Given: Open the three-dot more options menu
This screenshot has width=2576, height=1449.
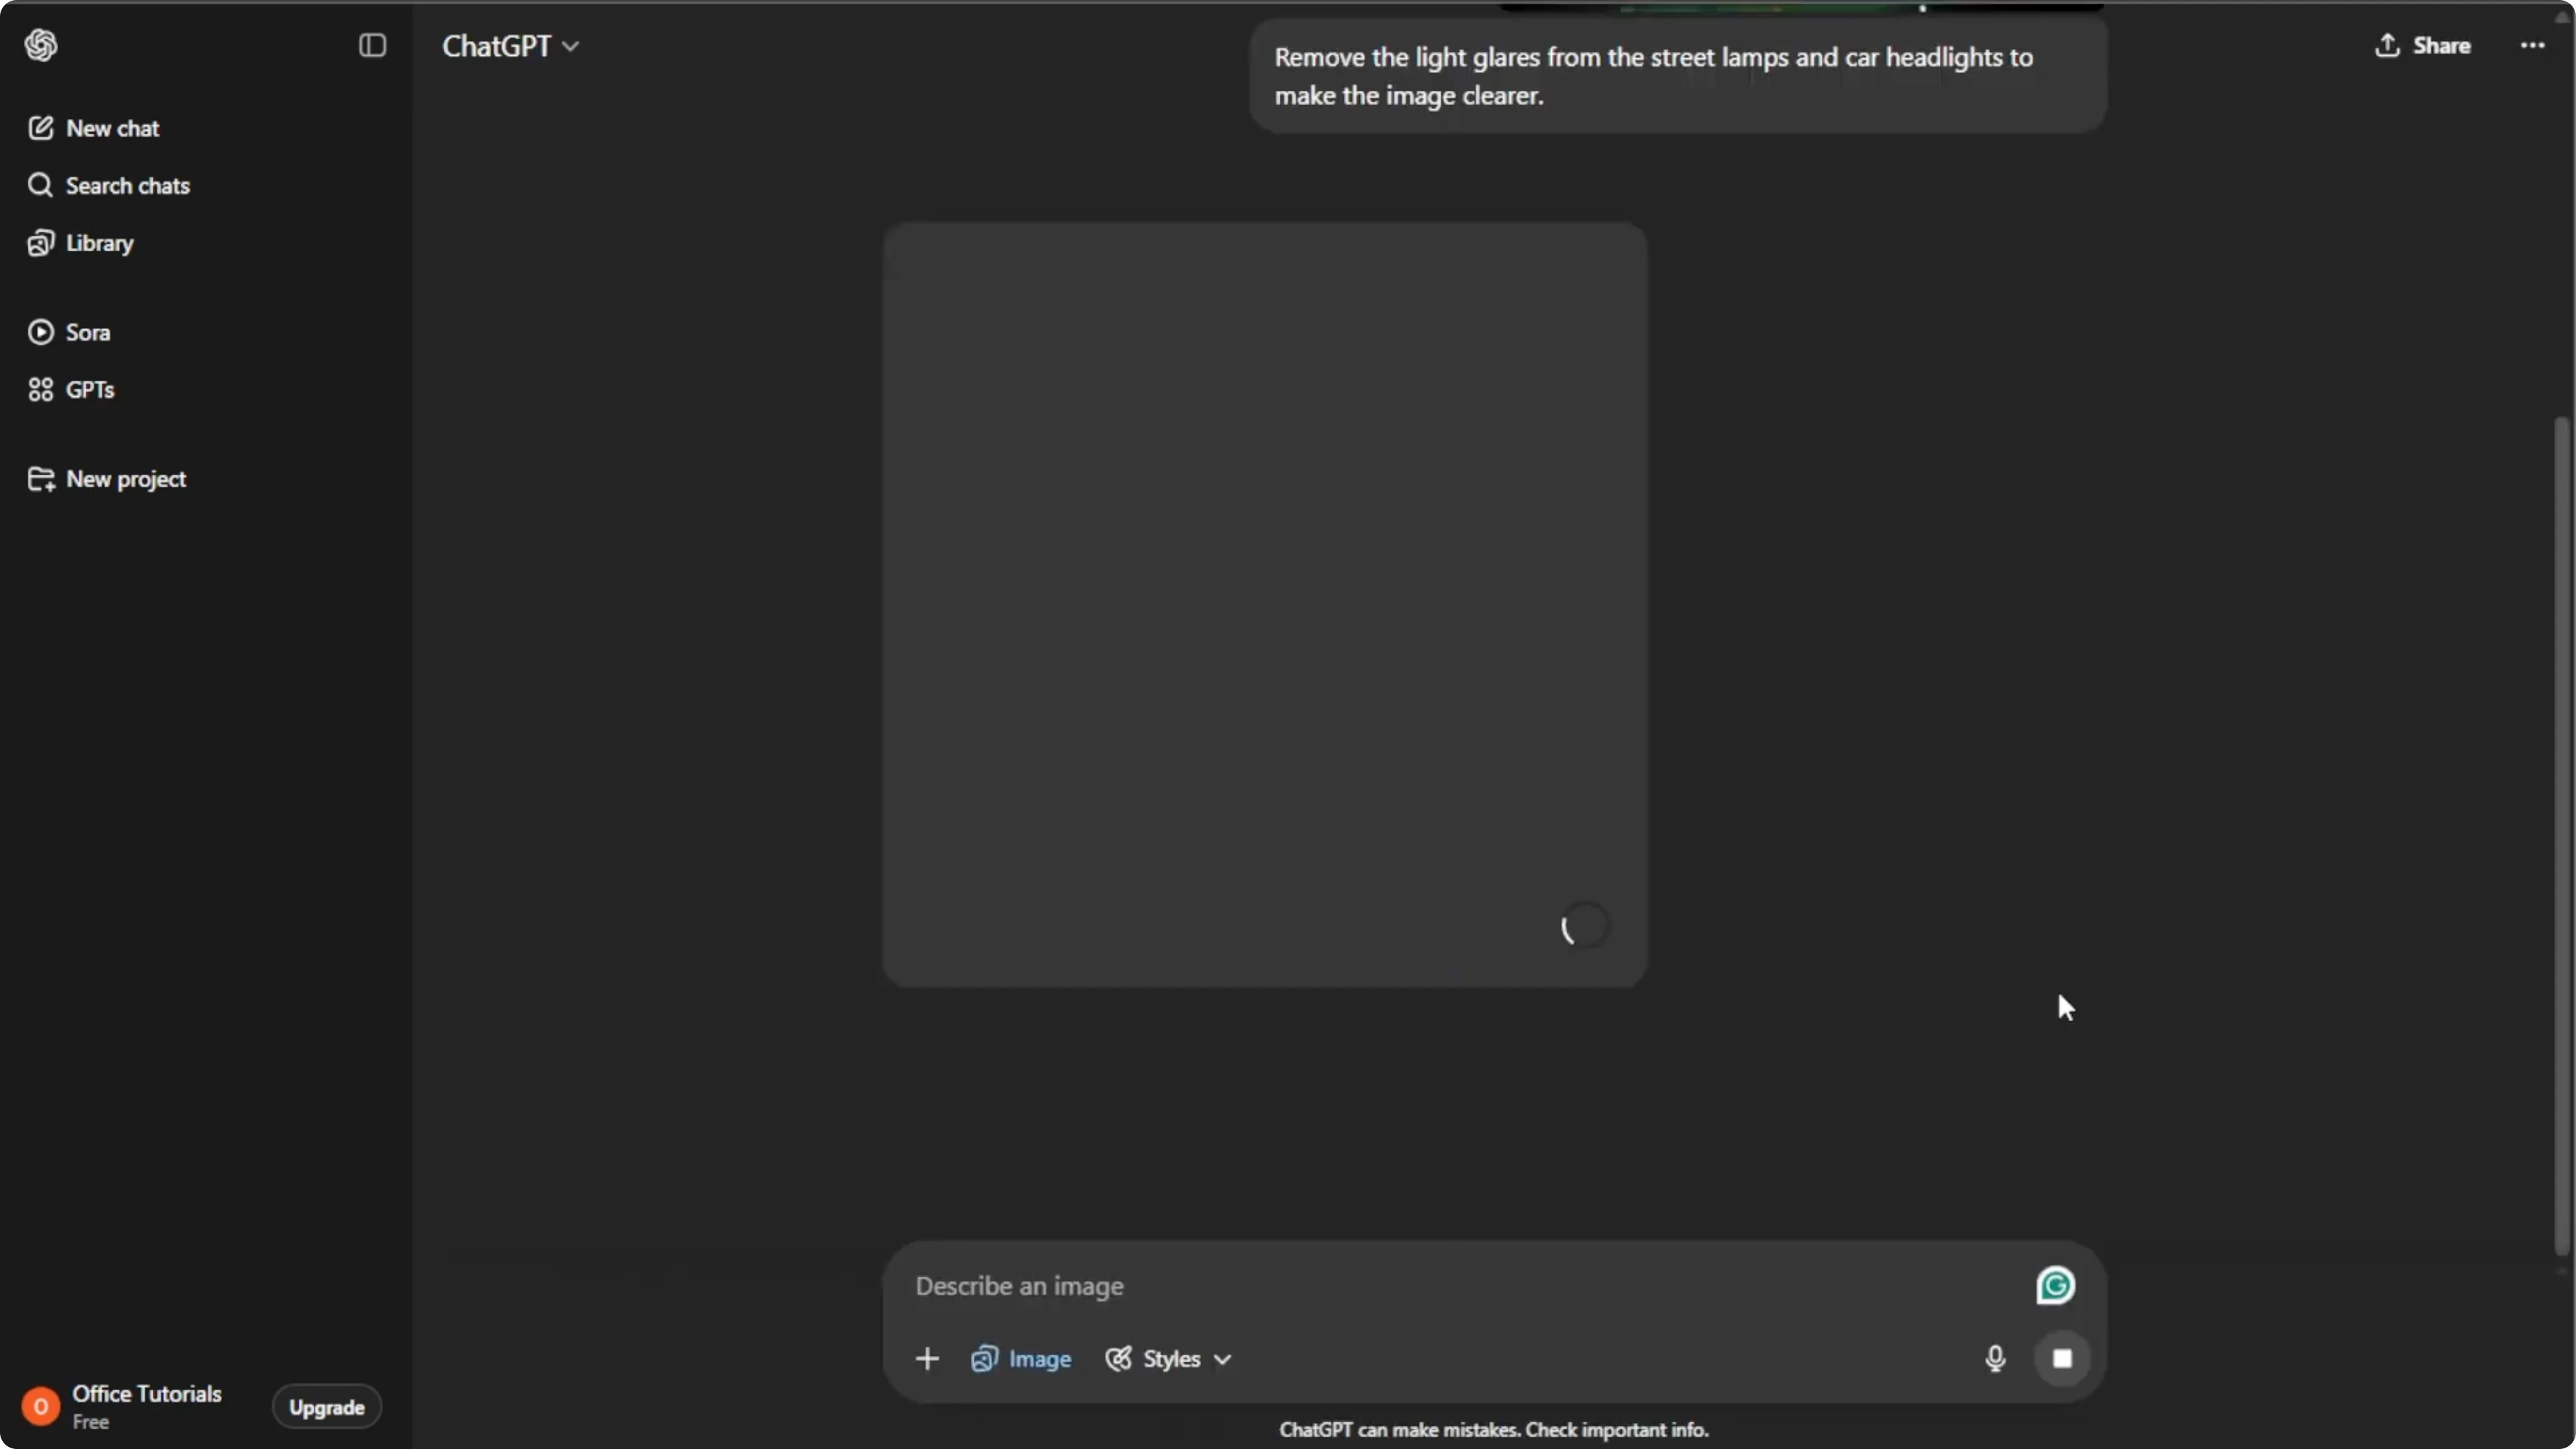Looking at the screenshot, I should [x=2532, y=45].
